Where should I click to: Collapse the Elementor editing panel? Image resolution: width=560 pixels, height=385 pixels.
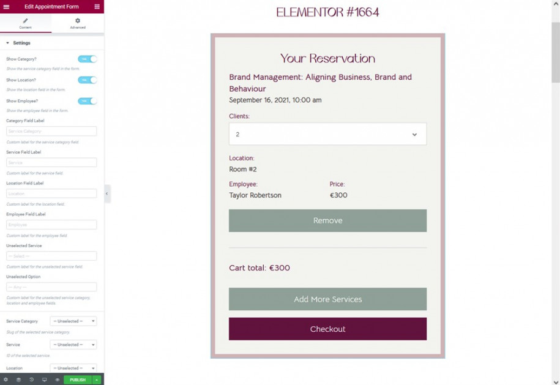[x=107, y=193]
